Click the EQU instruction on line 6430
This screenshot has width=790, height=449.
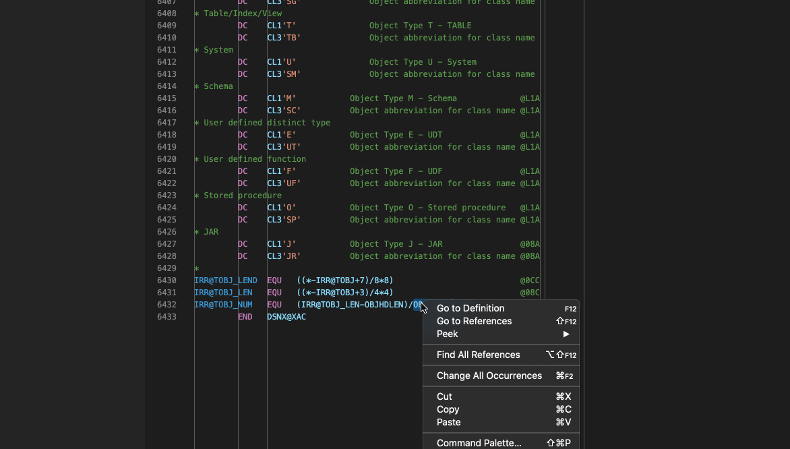click(x=274, y=280)
